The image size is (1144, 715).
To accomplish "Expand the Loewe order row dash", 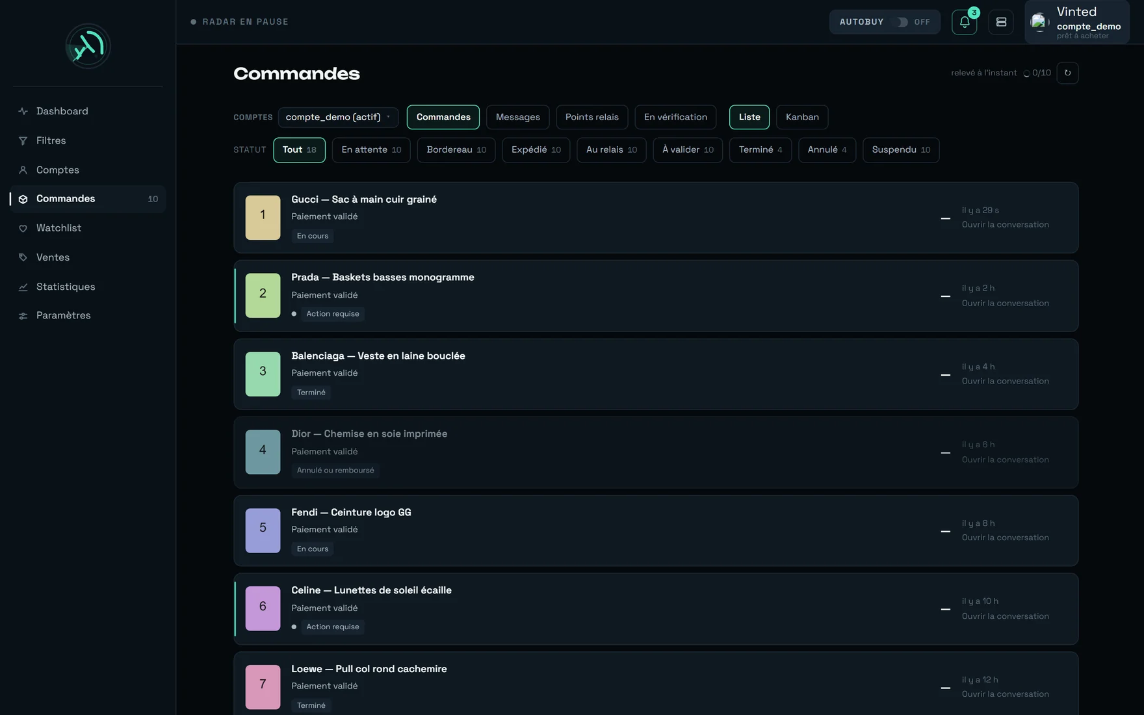I will 946,688.
